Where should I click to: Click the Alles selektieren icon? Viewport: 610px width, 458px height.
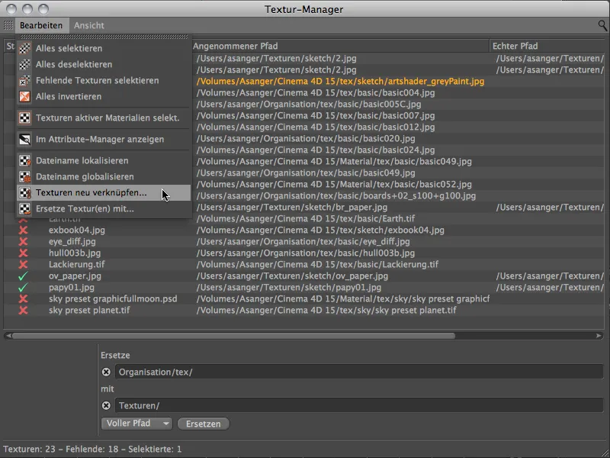click(25, 48)
